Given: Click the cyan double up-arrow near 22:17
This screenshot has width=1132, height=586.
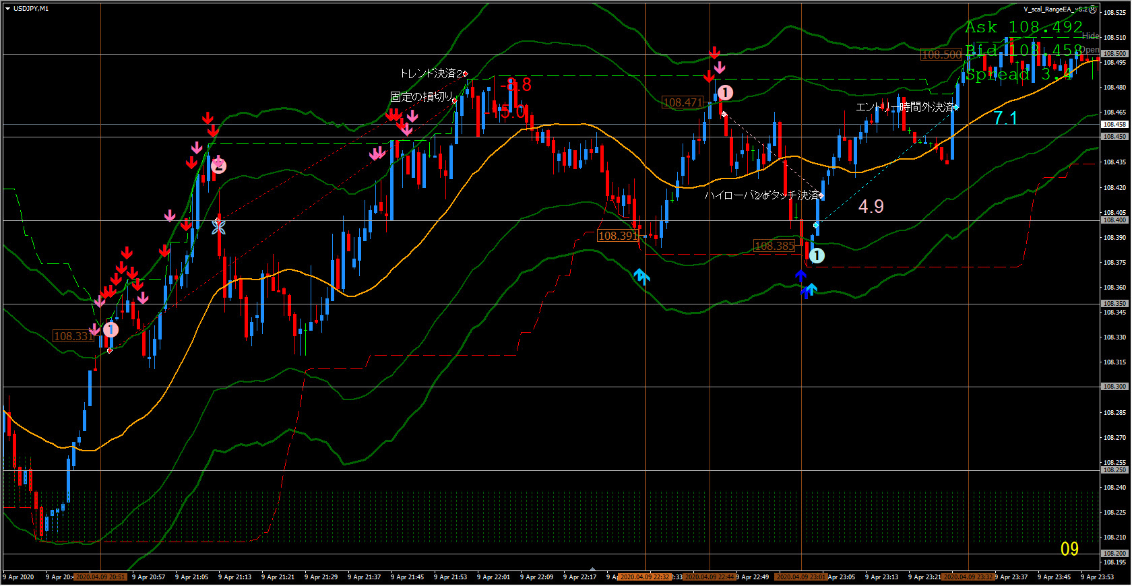Looking at the screenshot, I should [x=641, y=275].
